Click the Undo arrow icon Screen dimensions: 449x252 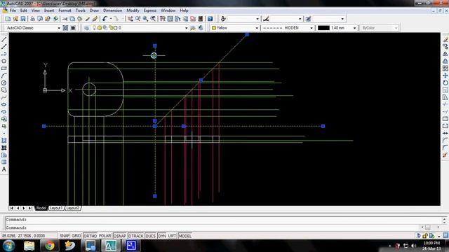(x=105, y=19)
